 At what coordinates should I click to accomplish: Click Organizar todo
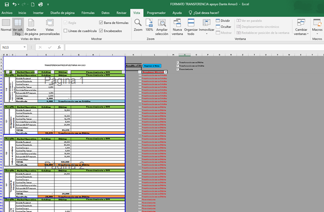click(191, 27)
